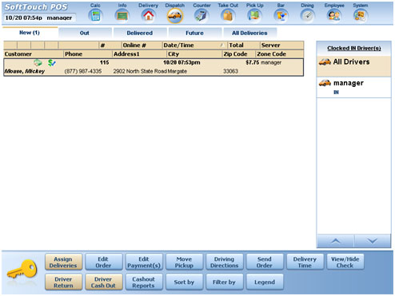Click the Edit Order button
Viewport: 395px width, 296px height.
click(x=103, y=262)
